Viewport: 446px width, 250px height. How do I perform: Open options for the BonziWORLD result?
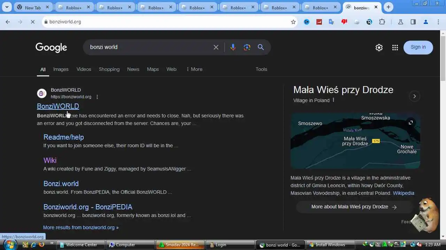click(97, 97)
